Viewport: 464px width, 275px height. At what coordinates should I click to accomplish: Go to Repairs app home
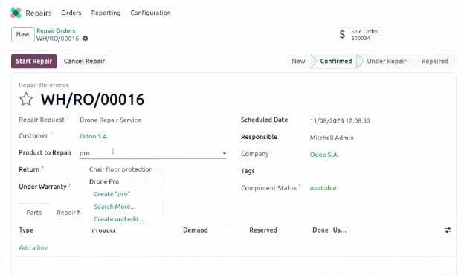[39, 13]
